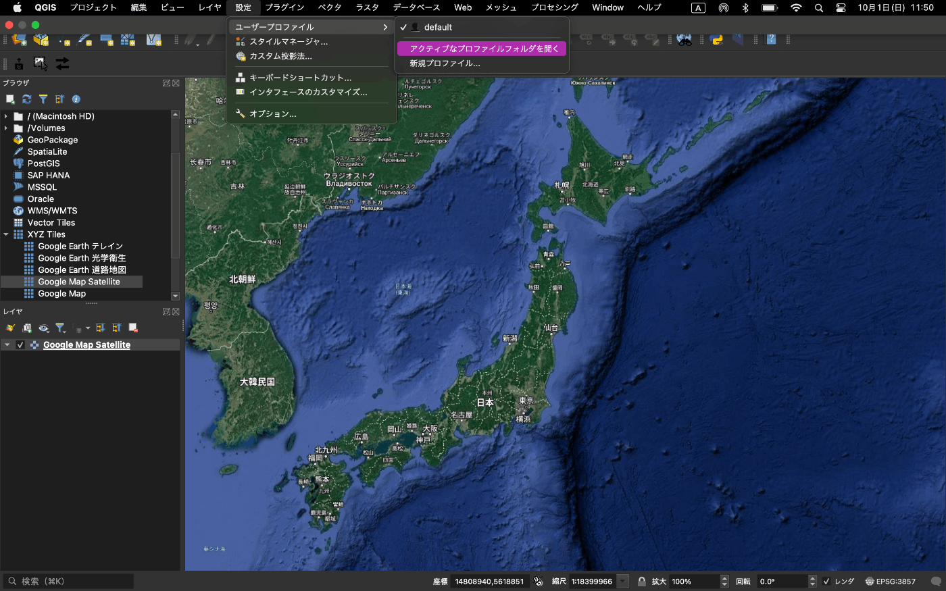Collapse the XYZ Tiles tree node
Viewport: 946px width, 591px height.
click(x=6, y=234)
